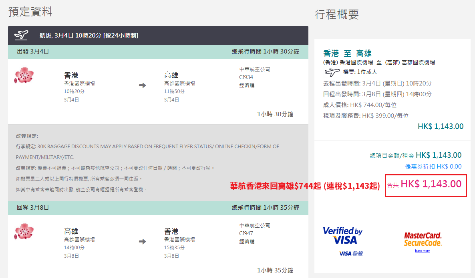
Task: Click outbound total flight time 1小時 30分鐘
Action: (266, 52)
